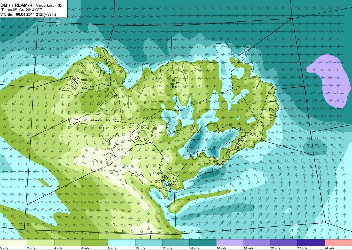Click the "18 m/s" legend label
This screenshot has width=352, height=250.
(x=249, y=248)
